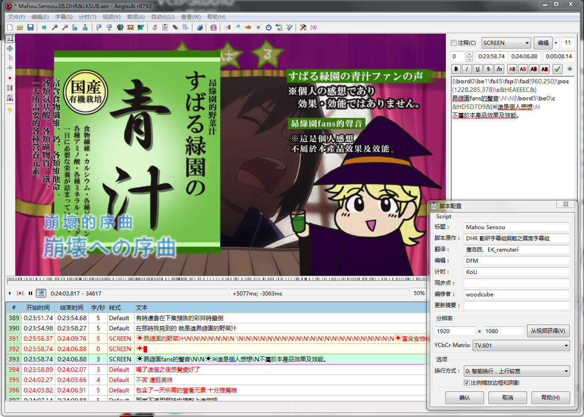Select subtitle row 393 in the grid
Screen dimensions: 584x417
pyautogui.click(x=216, y=359)
